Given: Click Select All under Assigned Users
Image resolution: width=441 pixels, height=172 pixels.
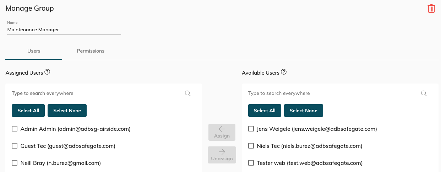Looking at the screenshot, I should (28, 111).
